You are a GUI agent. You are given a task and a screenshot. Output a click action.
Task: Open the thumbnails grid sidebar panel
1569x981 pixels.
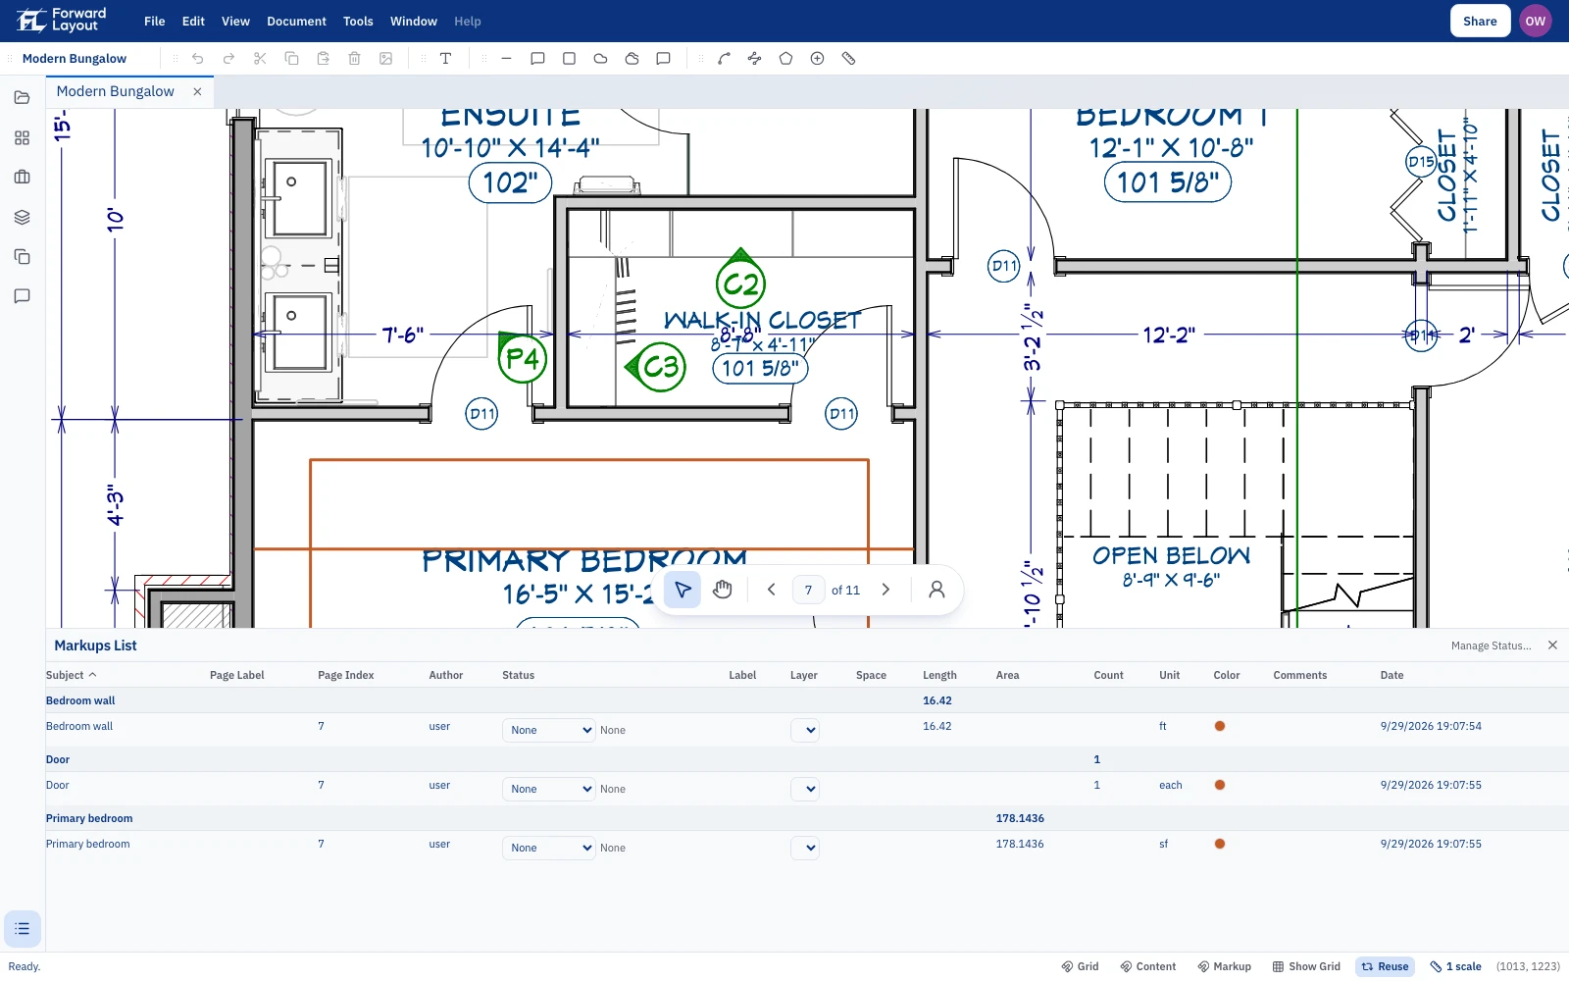coord(23,138)
